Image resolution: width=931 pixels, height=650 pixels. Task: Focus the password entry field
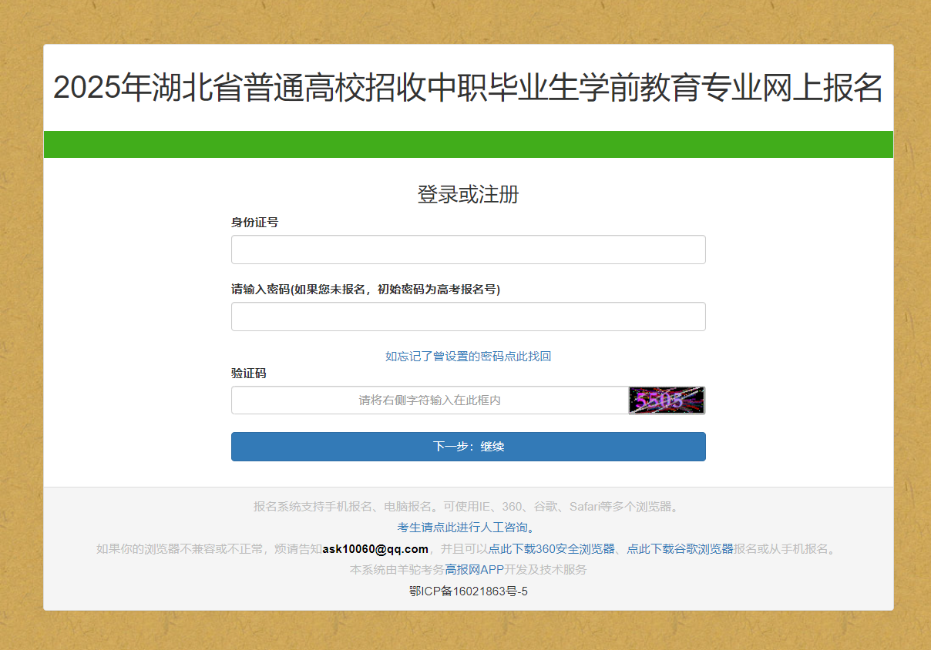click(x=468, y=317)
